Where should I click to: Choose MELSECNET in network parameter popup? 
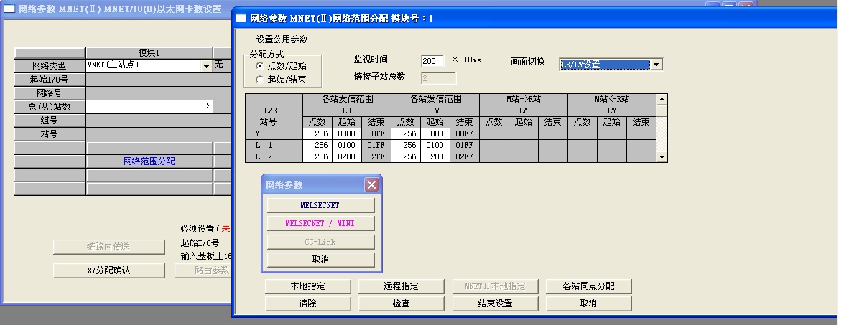(320, 205)
